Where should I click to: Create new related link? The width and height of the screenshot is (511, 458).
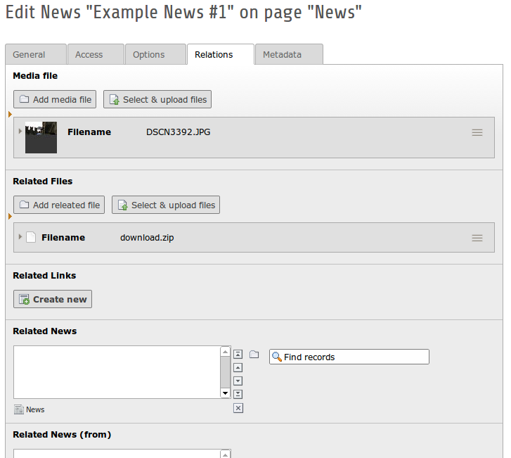53,299
